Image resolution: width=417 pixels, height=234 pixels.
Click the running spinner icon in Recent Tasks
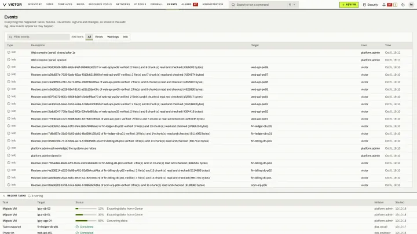(30, 196)
